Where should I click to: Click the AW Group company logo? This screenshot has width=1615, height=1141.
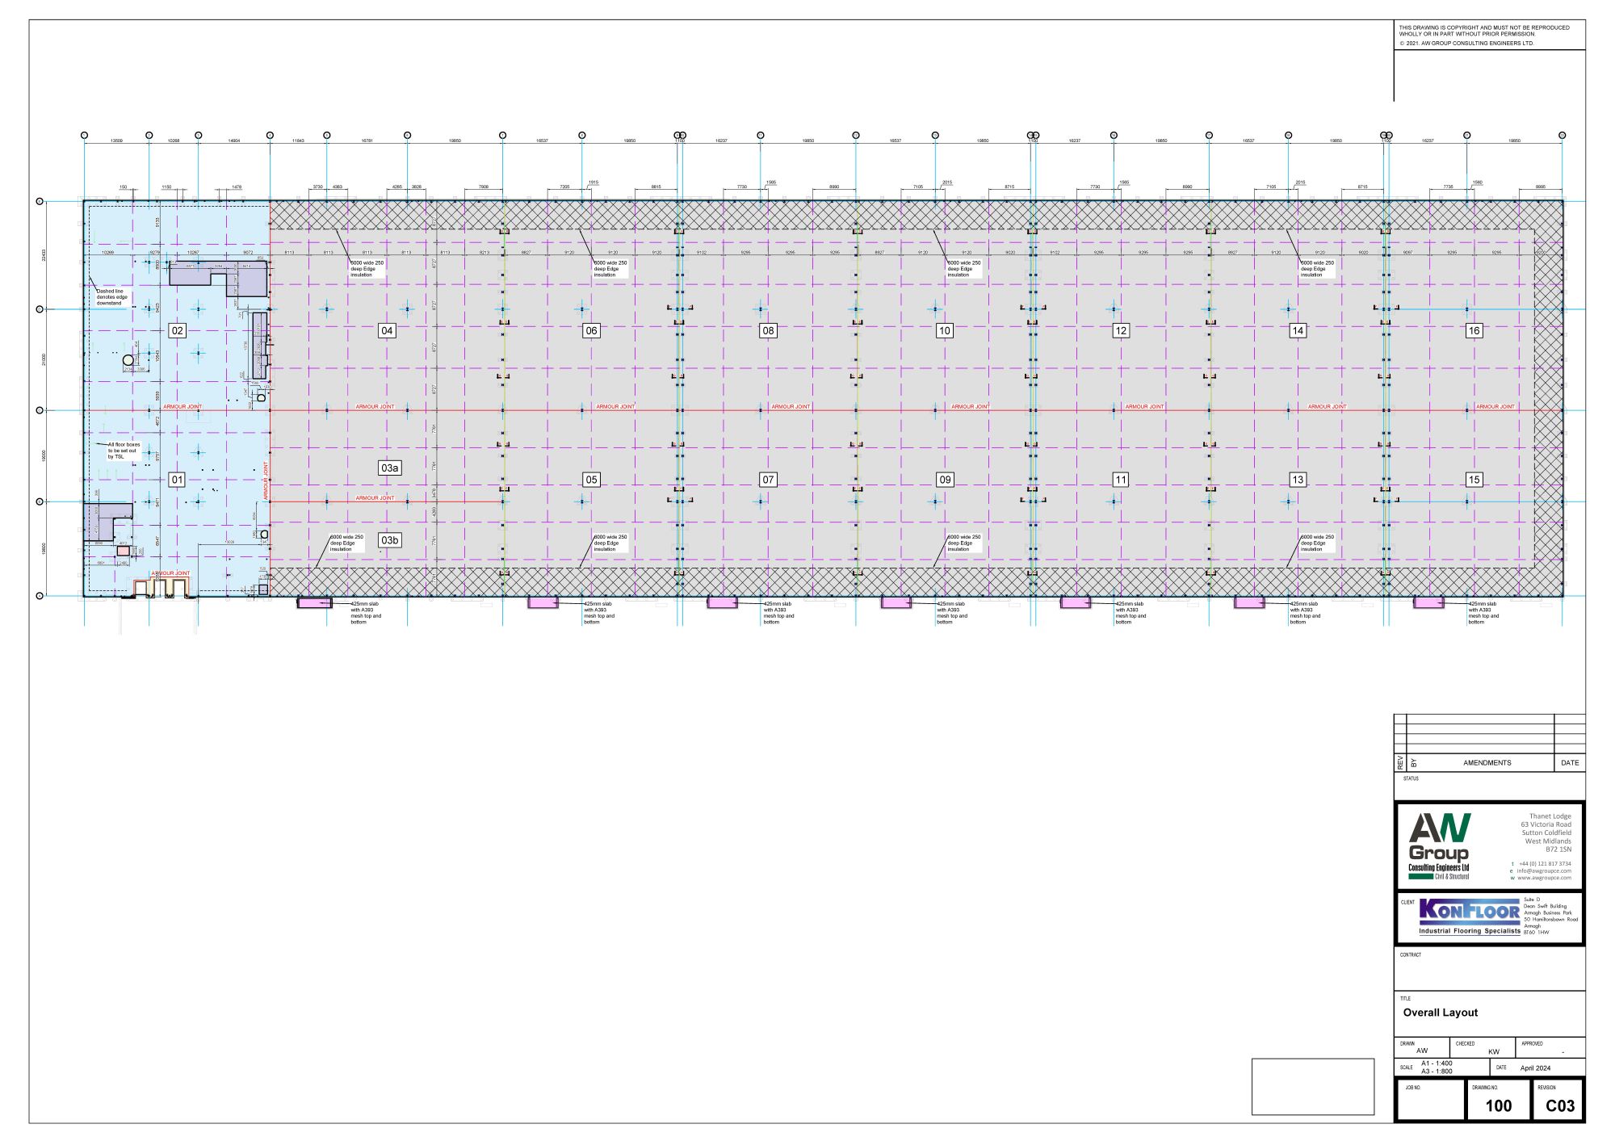click(x=1439, y=845)
